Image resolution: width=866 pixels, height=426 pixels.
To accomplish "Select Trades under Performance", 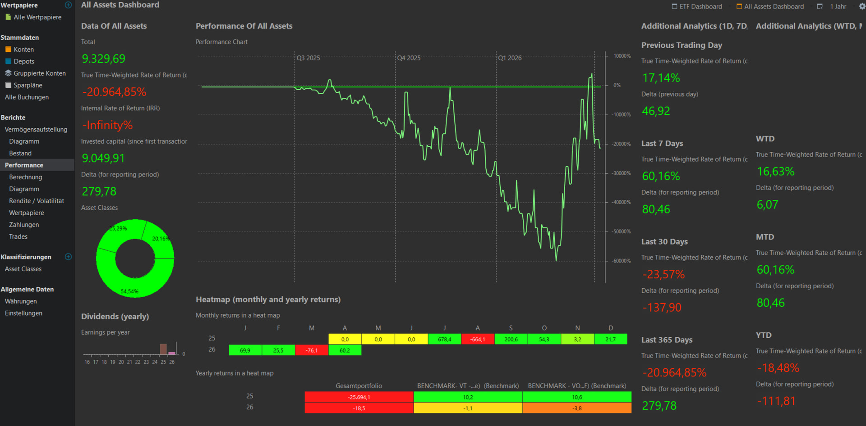I will tap(18, 236).
